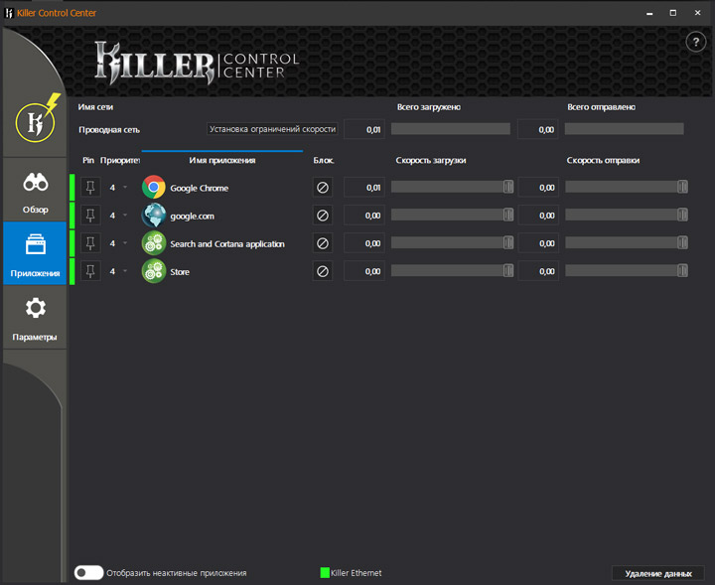The width and height of the screenshot is (715, 585).
Task: Adjust Store upload speed slider
Action: click(682, 271)
